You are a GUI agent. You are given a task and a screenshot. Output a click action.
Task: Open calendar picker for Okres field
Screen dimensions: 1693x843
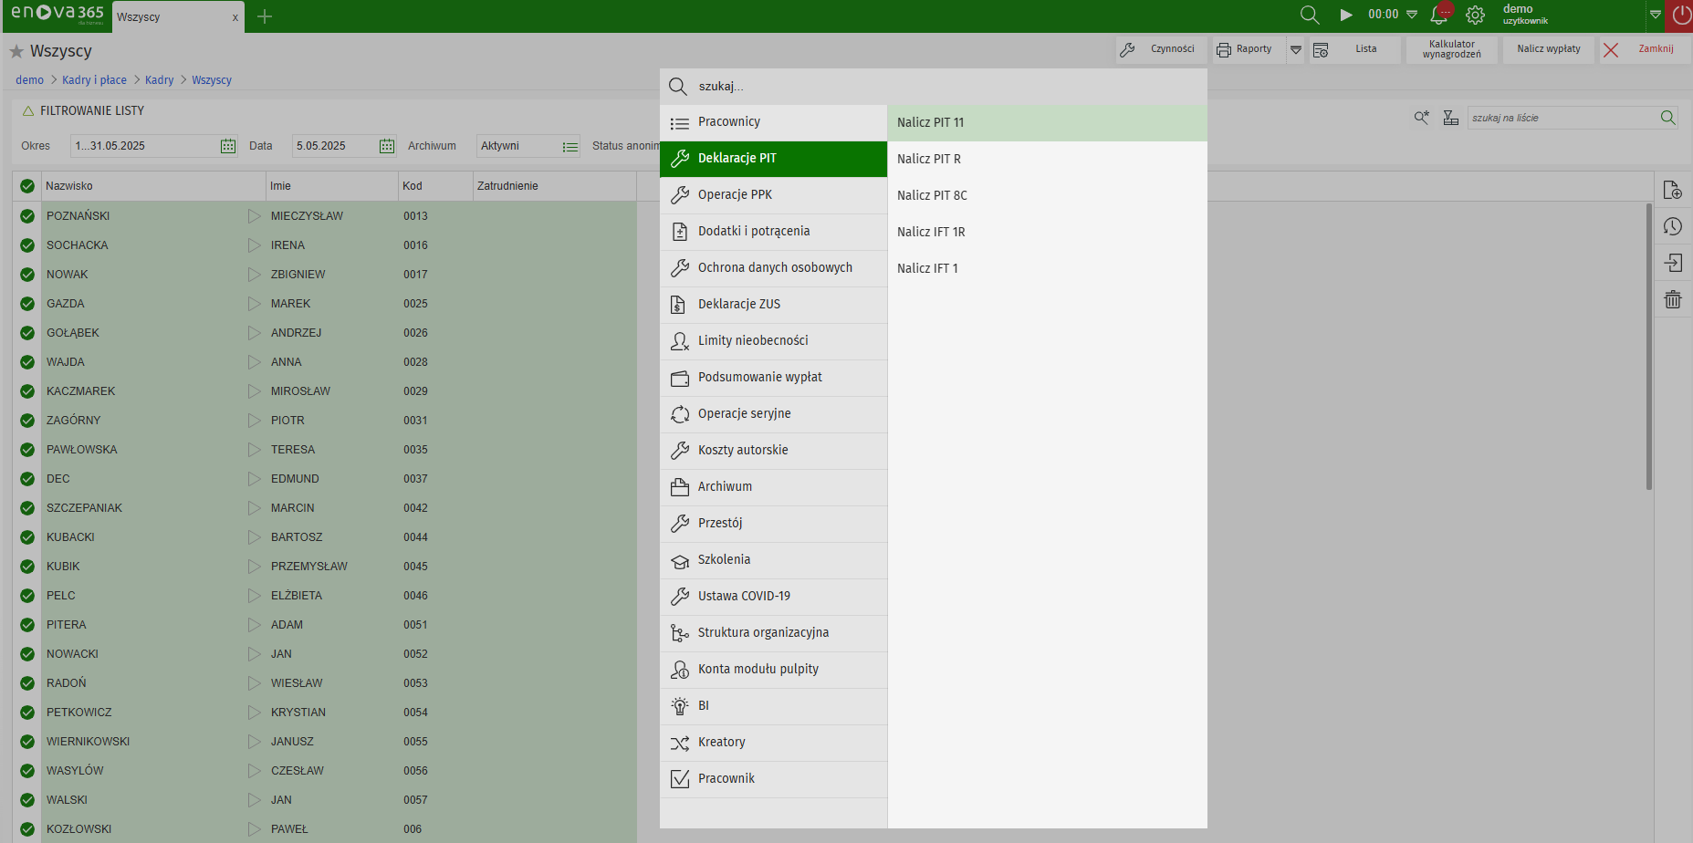[227, 146]
